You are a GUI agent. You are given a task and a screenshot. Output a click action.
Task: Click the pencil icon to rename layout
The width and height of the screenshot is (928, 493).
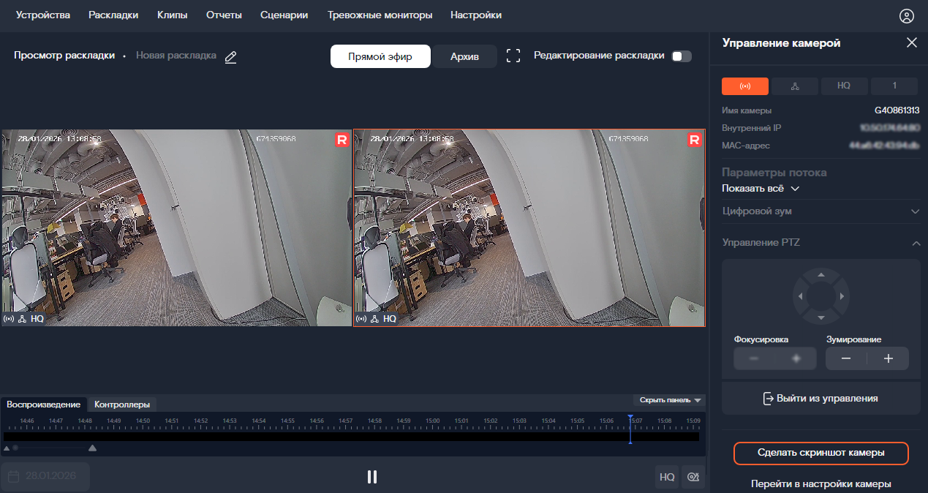coord(231,57)
